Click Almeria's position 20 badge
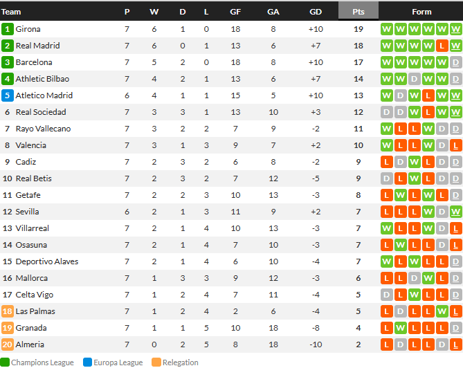Image resolution: width=463 pixels, height=368 pixels. [x=8, y=344]
